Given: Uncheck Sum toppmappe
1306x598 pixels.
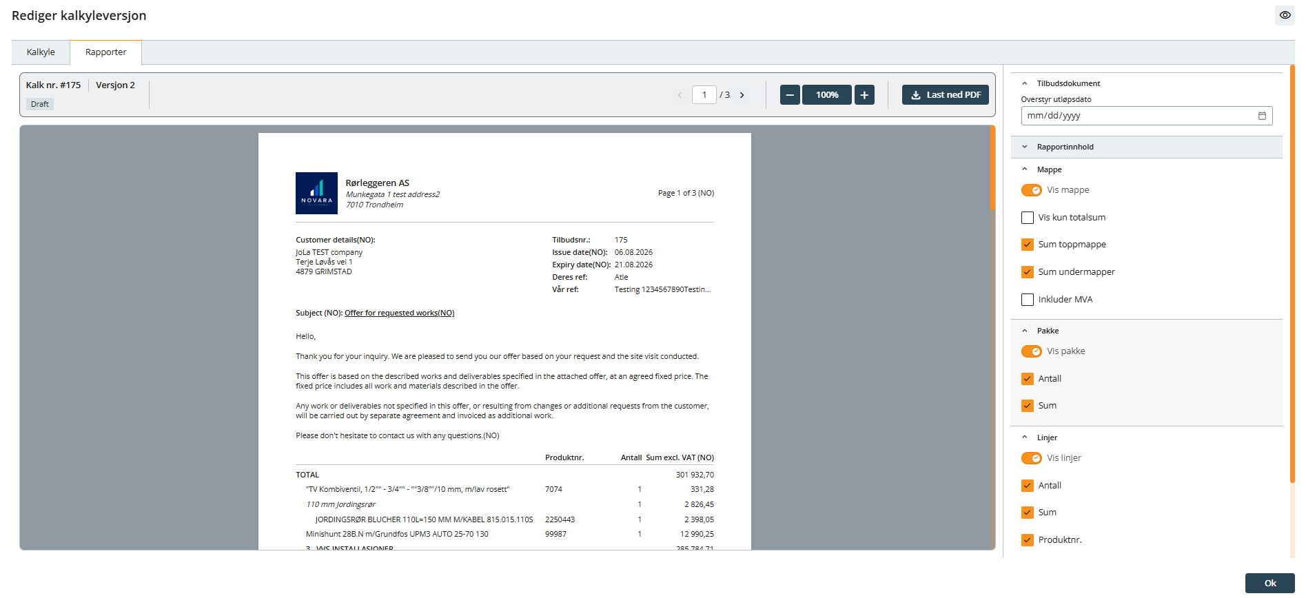Looking at the screenshot, I should tap(1028, 245).
